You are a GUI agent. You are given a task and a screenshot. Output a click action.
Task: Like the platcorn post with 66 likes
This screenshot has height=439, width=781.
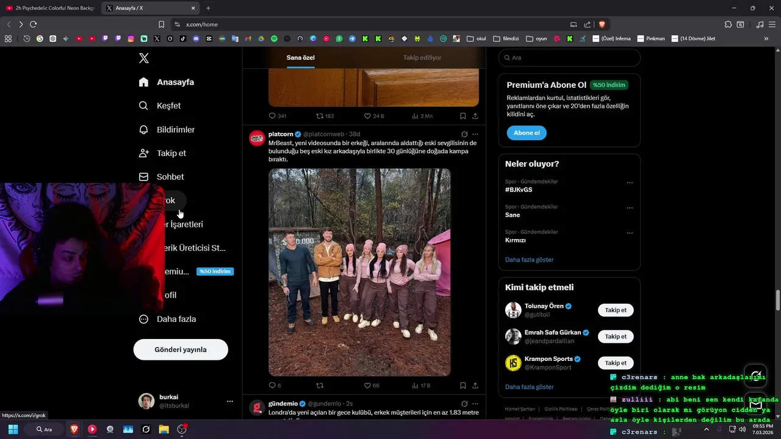coord(372,385)
